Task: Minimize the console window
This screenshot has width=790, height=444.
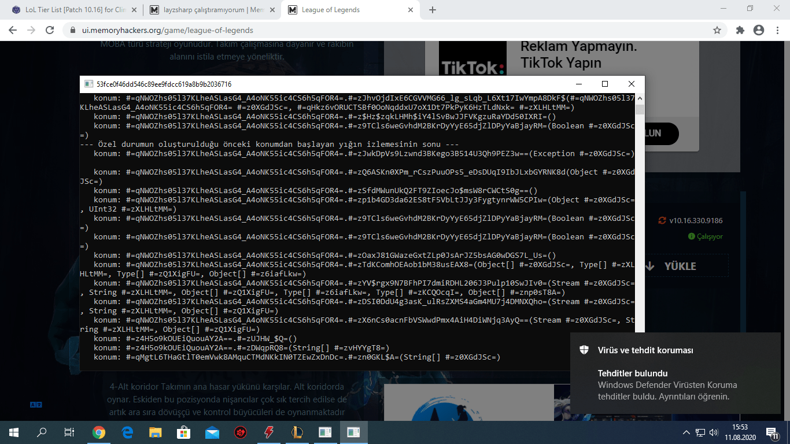Action: pyautogui.click(x=578, y=84)
